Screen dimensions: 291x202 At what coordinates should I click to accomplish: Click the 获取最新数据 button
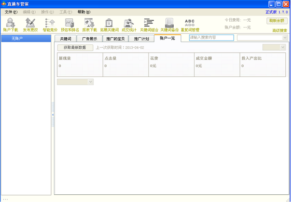coord(75,47)
